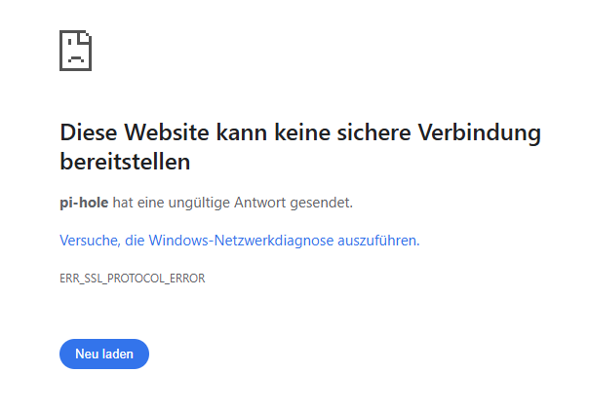The height and width of the screenshot is (410, 589).
Task: Click the bold pi-hole hostname
Action: point(84,203)
